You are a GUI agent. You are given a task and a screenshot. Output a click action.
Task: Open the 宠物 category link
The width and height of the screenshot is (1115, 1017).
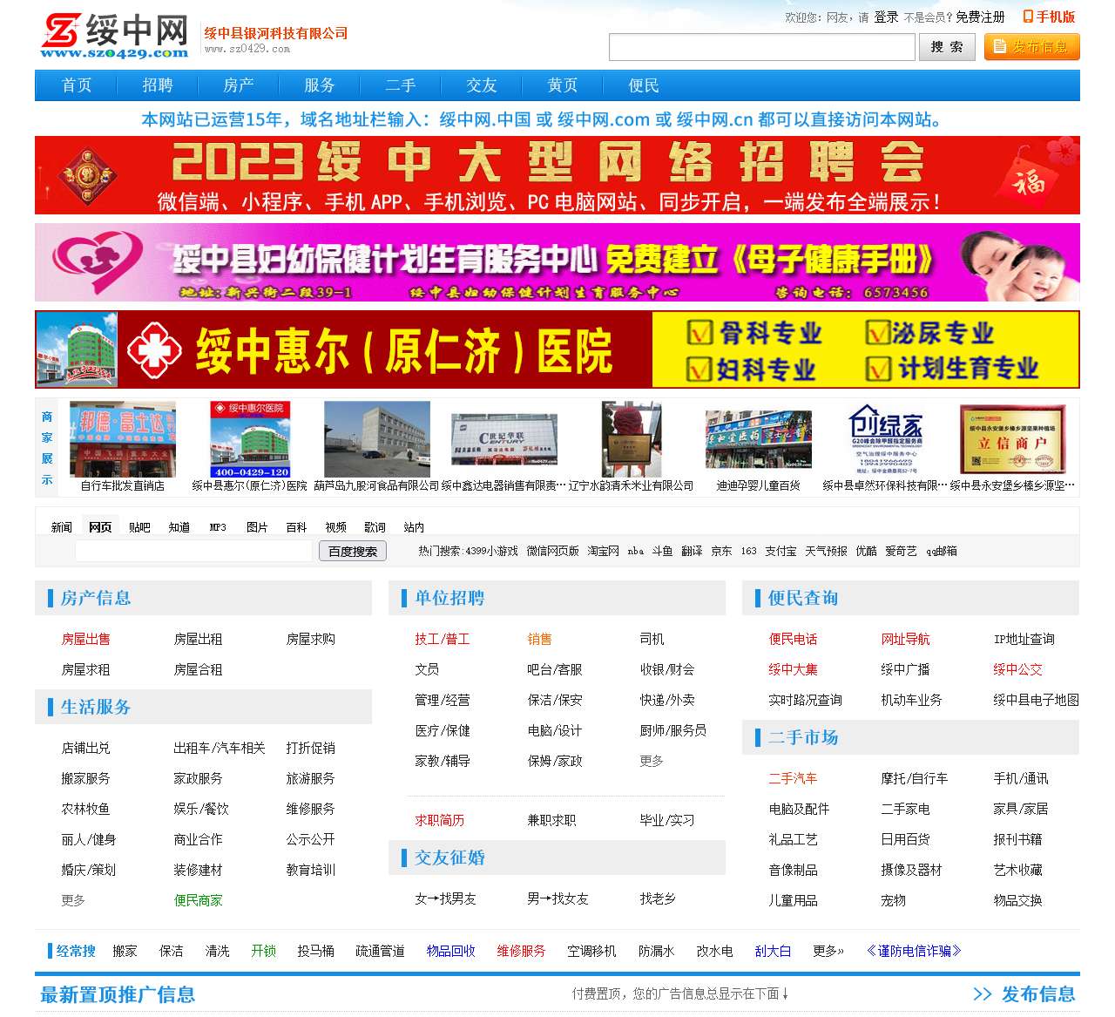[893, 900]
